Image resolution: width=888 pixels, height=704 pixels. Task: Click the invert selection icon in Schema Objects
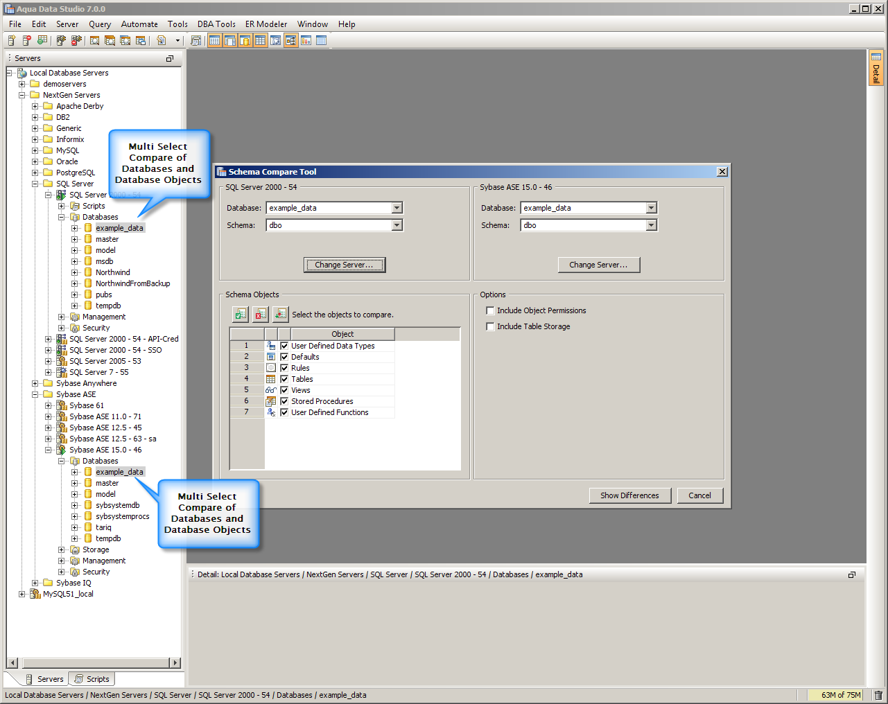pyautogui.click(x=281, y=315)
